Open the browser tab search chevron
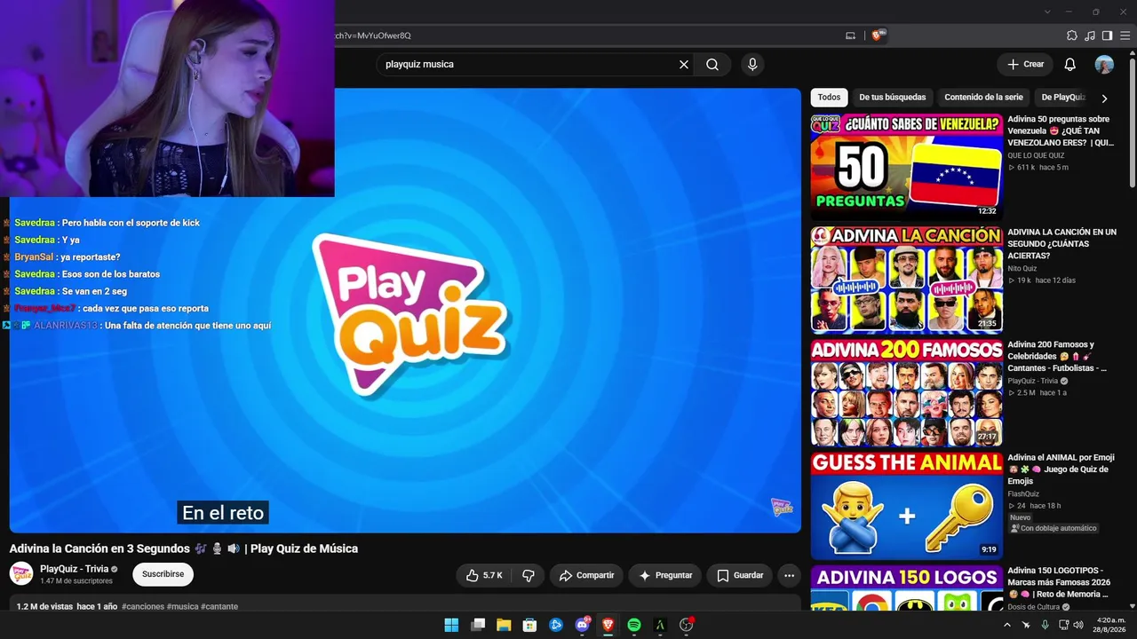The height and width of the screenshot is (639, 1137). point(1047,12)
